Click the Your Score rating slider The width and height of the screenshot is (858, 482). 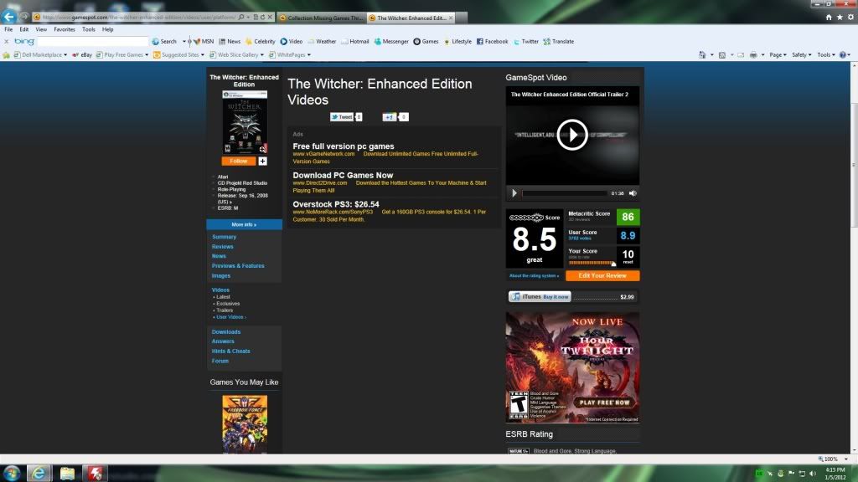click(x=592, y=263)
